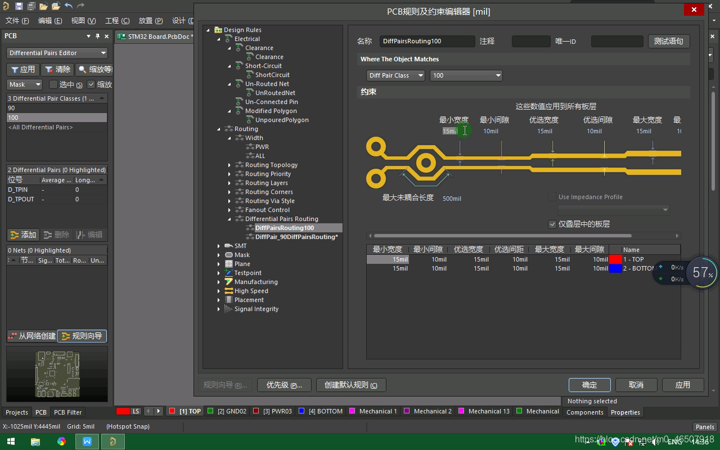
Task: Click the Save icon in the top toolbar
Action: point(19,6)
